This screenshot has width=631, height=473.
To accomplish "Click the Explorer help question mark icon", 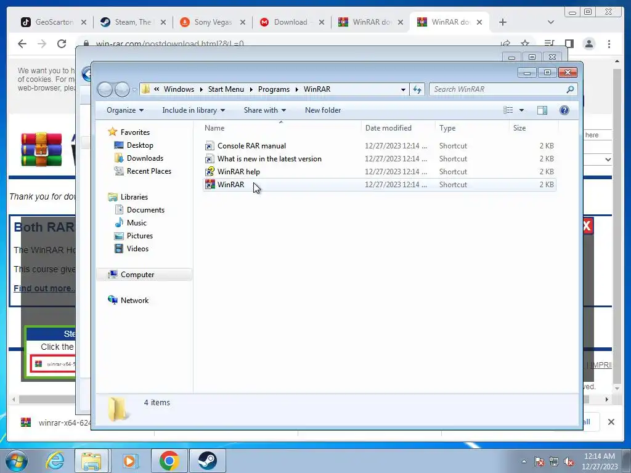I will point(564,110).
